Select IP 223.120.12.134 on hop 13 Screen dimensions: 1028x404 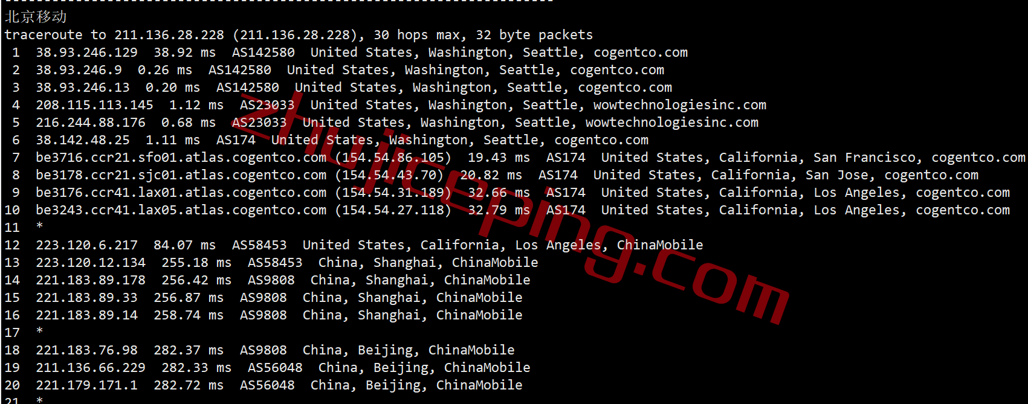pos(91,263)
